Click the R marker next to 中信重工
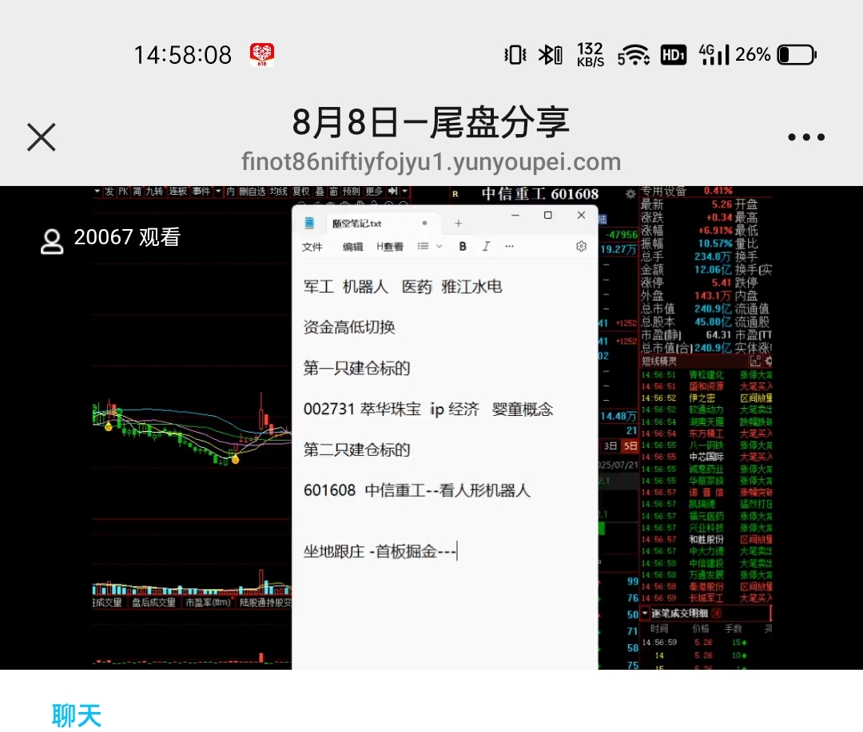This screenshot has width=863, height=732. 455,194
